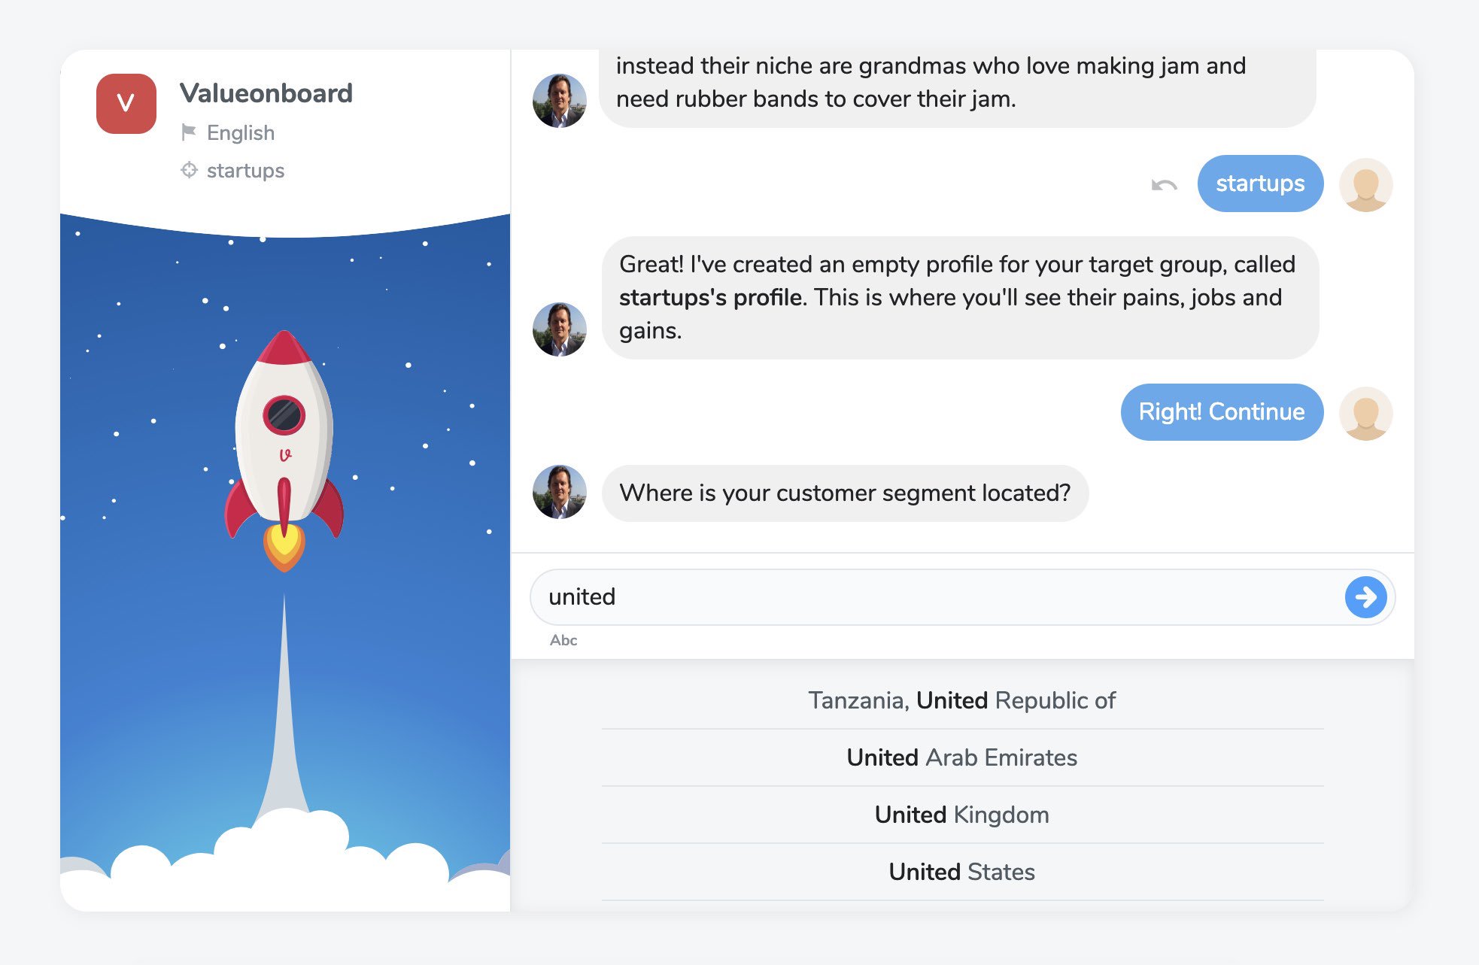Click the advisor photo beside profile-created message
The height and width of the screenshot is (965, 1479).
pyautogui.click(x=559, y=329)
